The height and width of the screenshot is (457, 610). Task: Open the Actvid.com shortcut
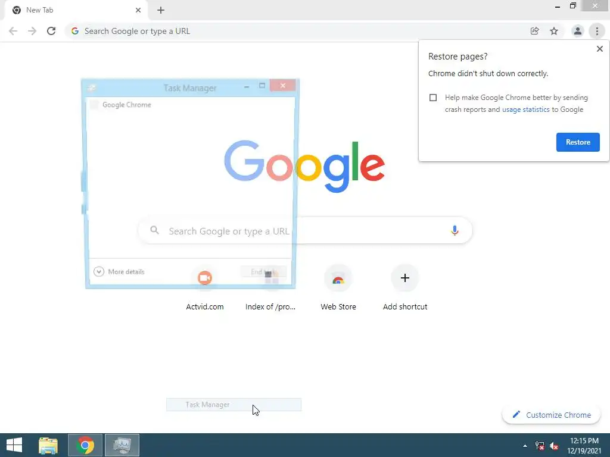click(x=205, y=289)
